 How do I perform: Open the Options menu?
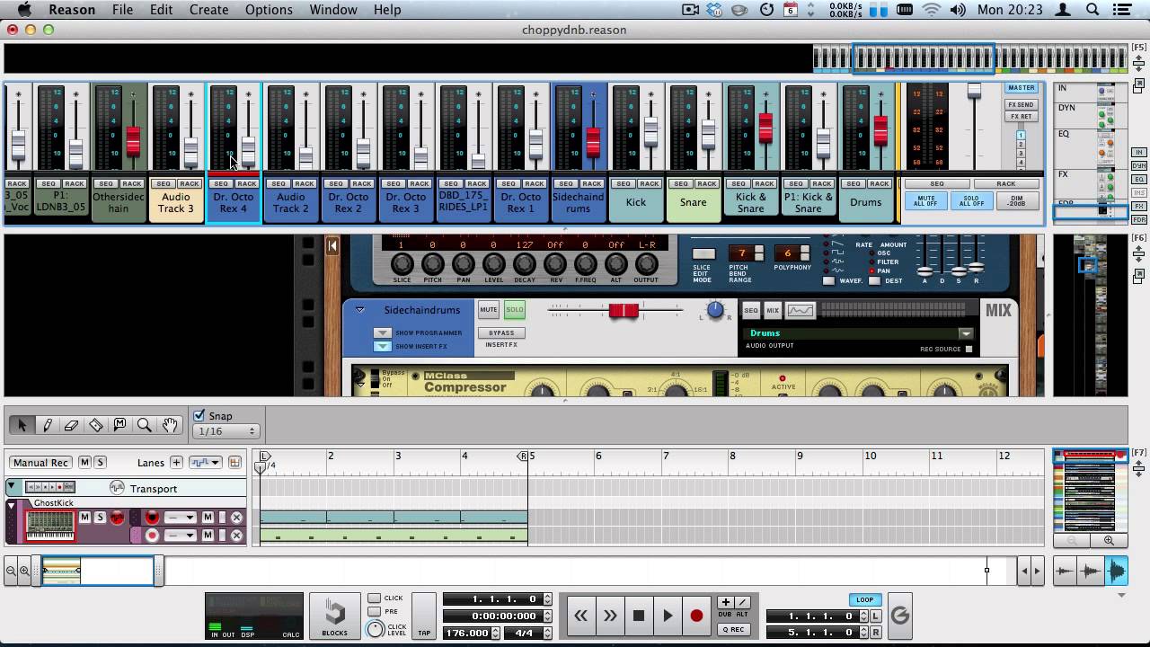[269, 10]
